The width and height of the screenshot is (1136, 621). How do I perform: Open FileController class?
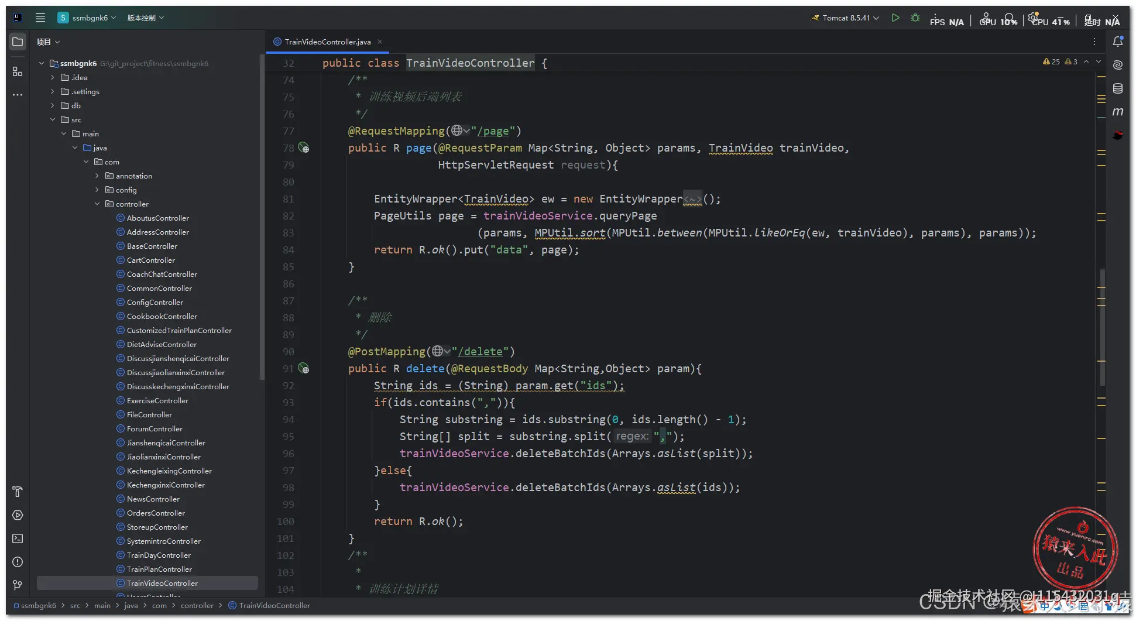point(149,414)
